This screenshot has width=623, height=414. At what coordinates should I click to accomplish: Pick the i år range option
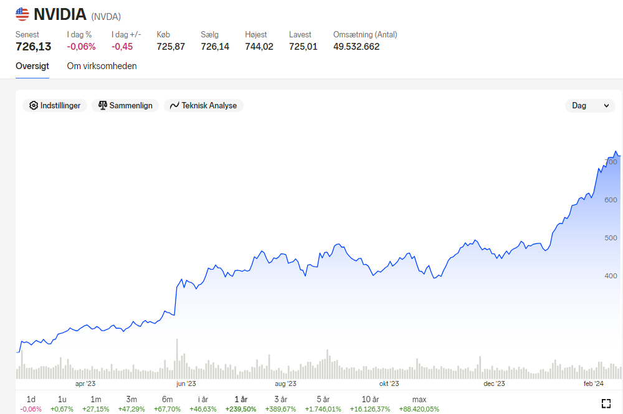coord(203,403)
